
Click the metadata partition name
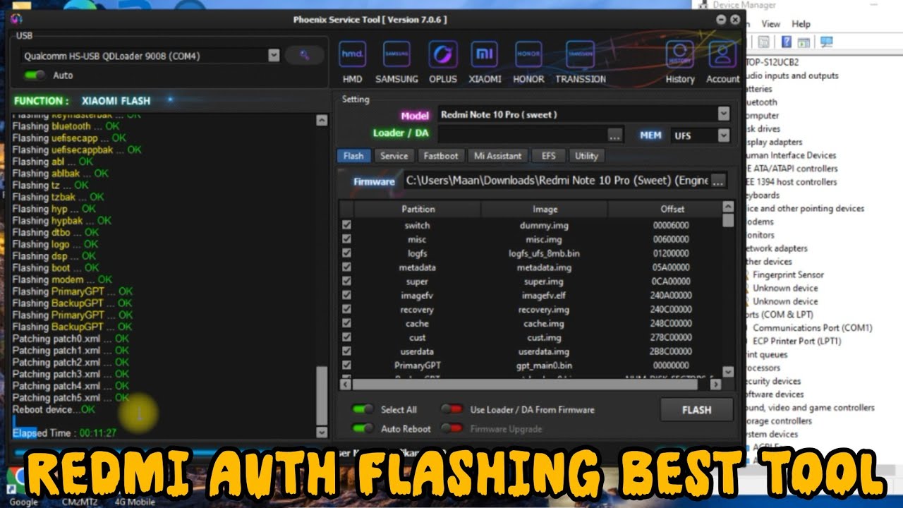point(417,267)
